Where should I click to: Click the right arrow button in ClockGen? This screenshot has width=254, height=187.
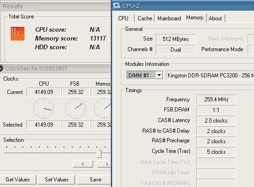(104, 164)
